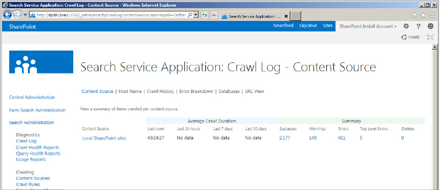The width and height of the screenshot is (440, 190).
Task: Open Crawl Health Reports link
Action: [37, 147]
